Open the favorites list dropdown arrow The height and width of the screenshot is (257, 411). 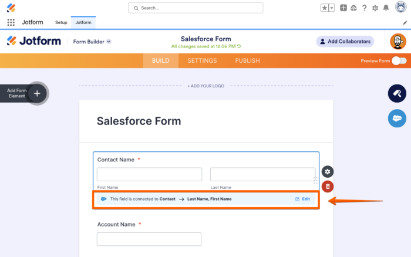point(332,8)
